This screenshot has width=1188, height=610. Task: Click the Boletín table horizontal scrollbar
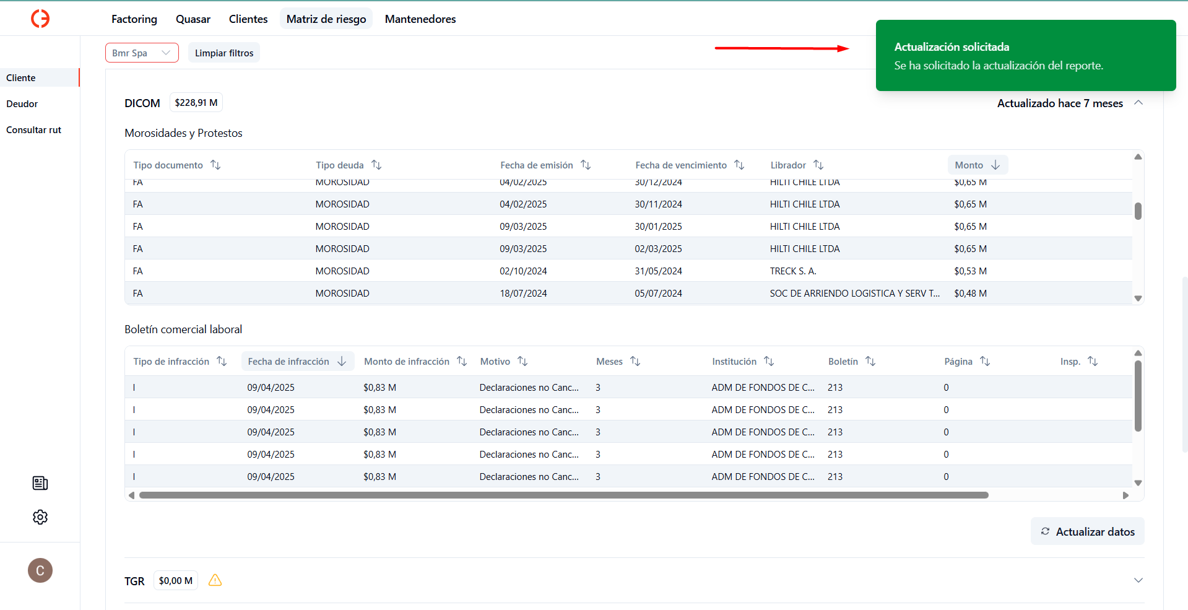pos(563,495)
